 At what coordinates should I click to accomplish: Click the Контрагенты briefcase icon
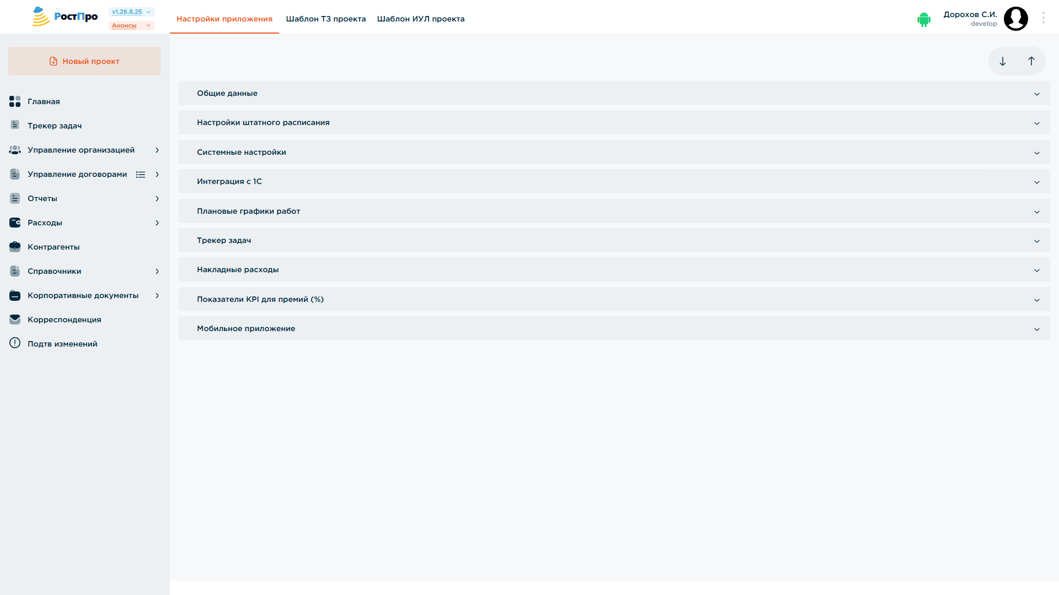(15, 247)
